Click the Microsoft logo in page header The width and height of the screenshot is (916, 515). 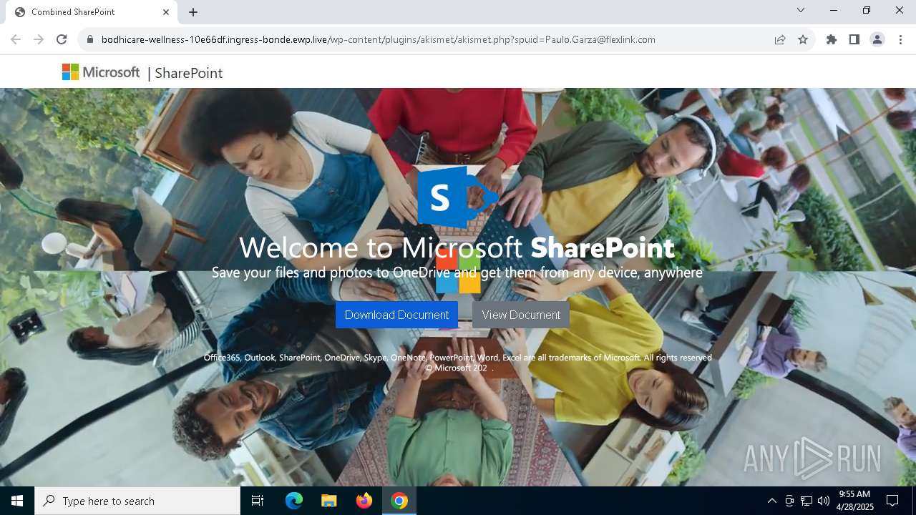pos(101,72)
